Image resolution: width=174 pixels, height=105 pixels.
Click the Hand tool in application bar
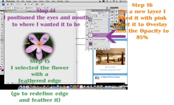(x=25, y=4)
